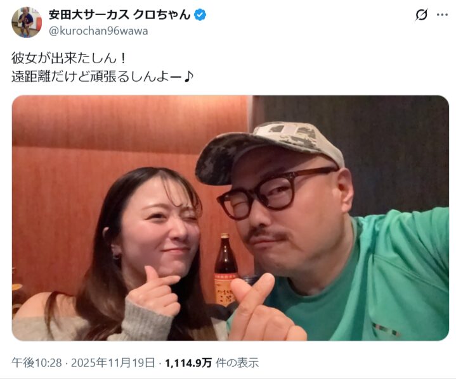Click the 件の表示 views label

click(x=237, y=363)
